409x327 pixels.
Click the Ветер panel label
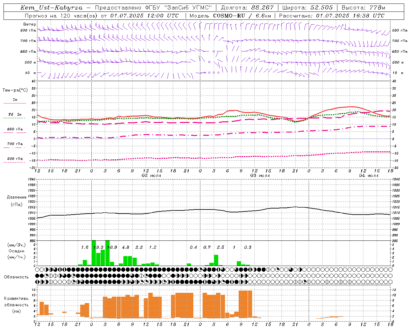[29, 24]
